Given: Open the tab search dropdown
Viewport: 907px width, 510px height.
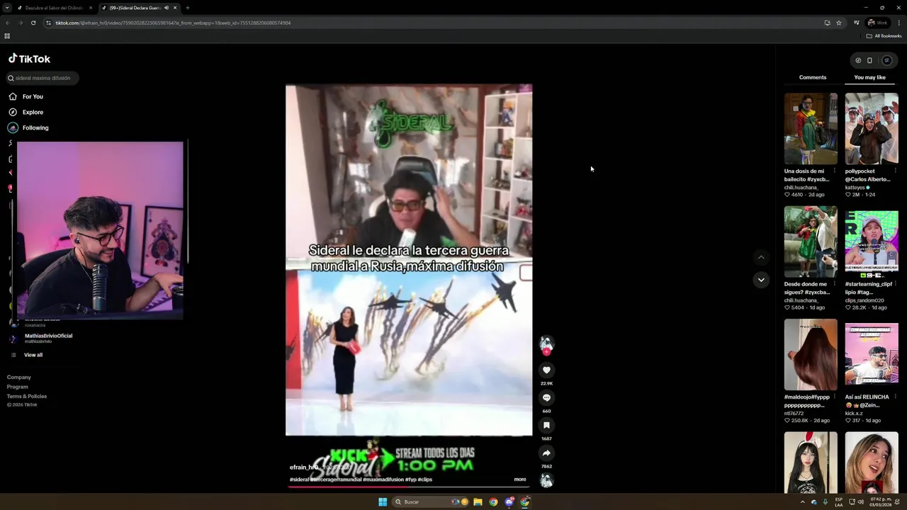Looking at the screenshot, I should [6, 8].
